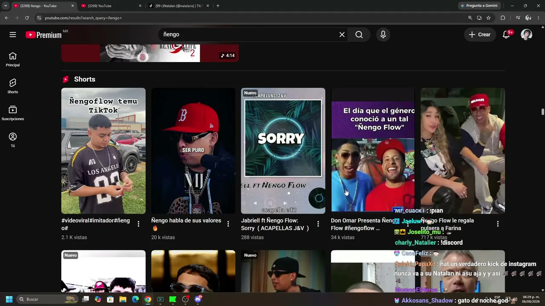545x306 pixels.
Task: Click the '2.1 K vistas' view count
Action: coord(74,237)
